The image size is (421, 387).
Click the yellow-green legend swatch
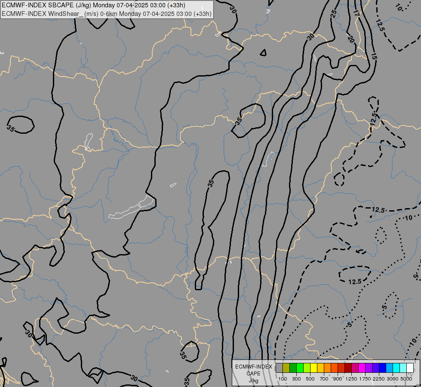pos(307,368)
